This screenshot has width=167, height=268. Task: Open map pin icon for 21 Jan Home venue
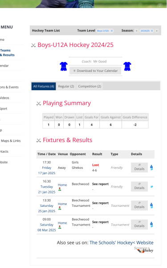[x=60, y=189]
